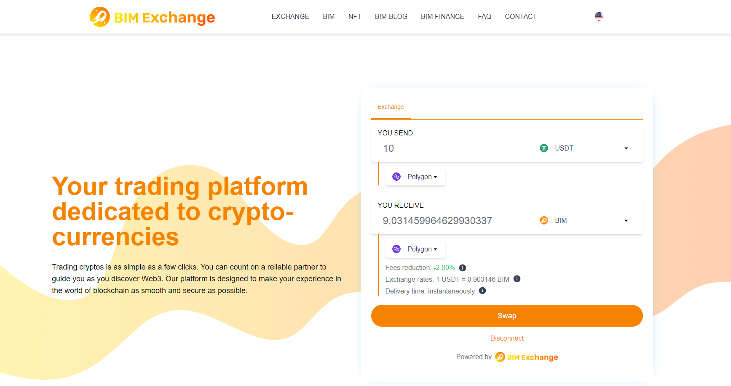Open the FAQ navigation link
The height and width of the screenshot is (386, 731).
[x=485, y=17]
